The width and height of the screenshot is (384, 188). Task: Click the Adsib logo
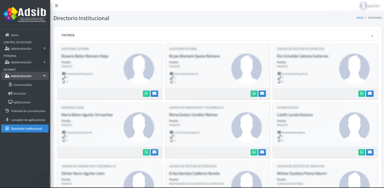tap(25, 14)
